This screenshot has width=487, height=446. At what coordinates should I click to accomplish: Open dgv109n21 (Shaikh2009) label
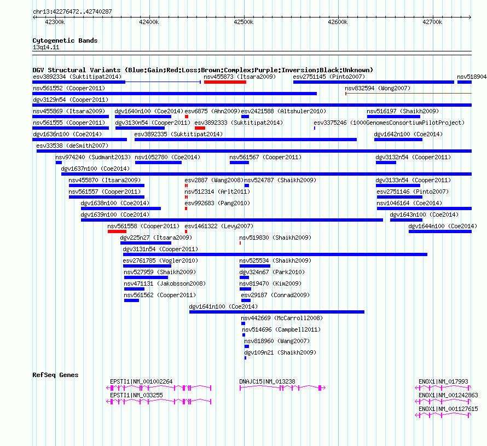tap(281, 352)
